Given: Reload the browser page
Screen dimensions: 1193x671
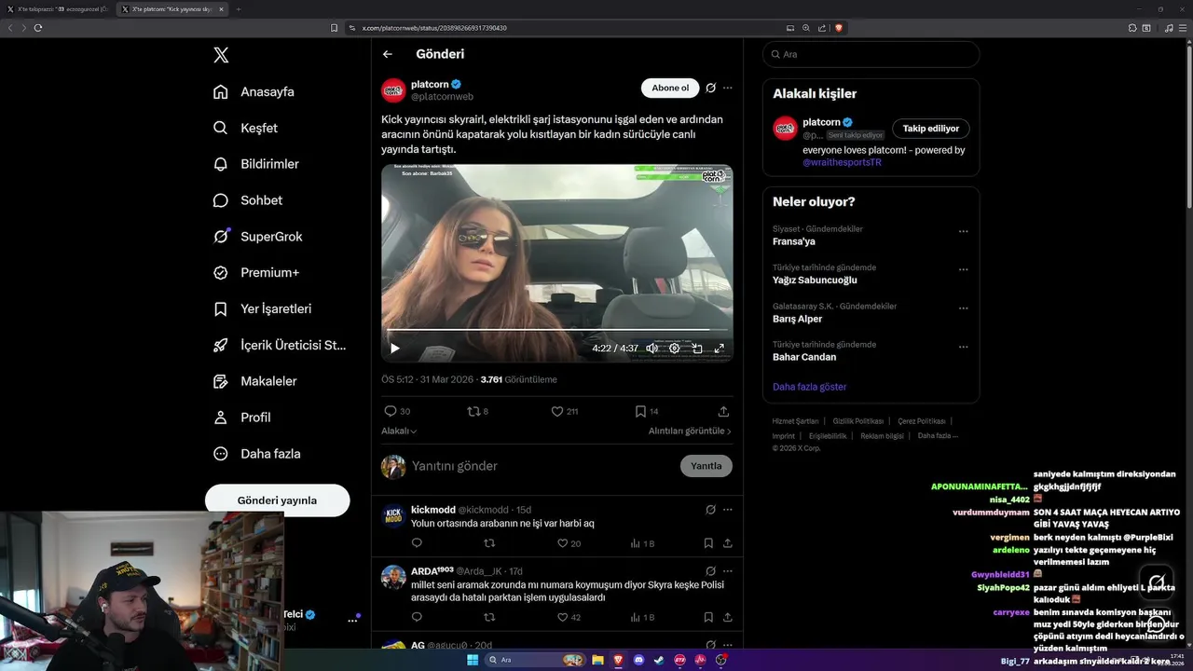Looking at the screenshot, I should pyautogui.click(x=38, y=28).
